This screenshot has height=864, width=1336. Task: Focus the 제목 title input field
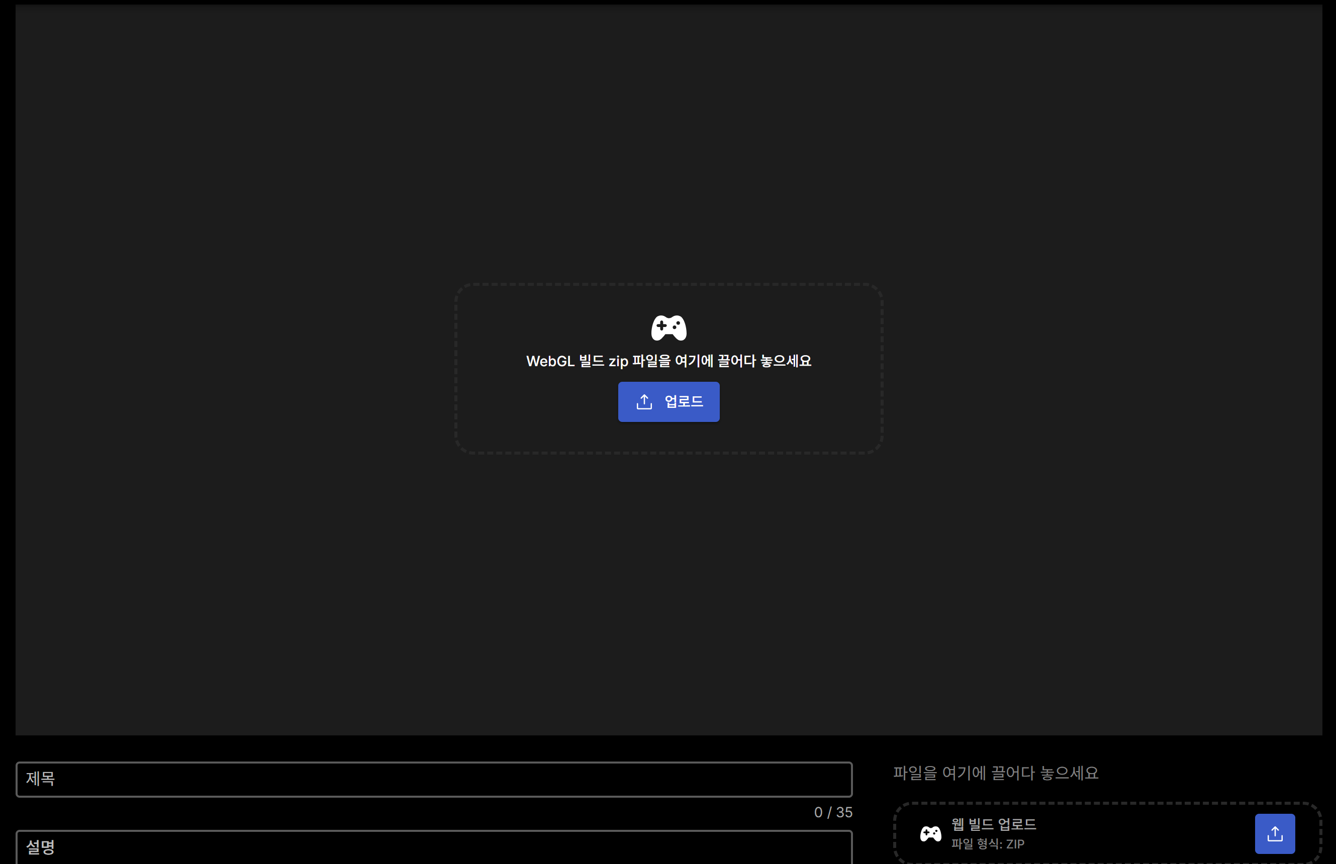[x=434, y=779]
